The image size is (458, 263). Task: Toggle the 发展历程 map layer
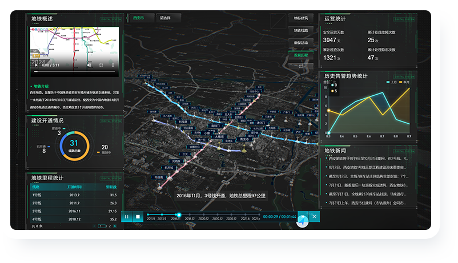coord(301,55)
